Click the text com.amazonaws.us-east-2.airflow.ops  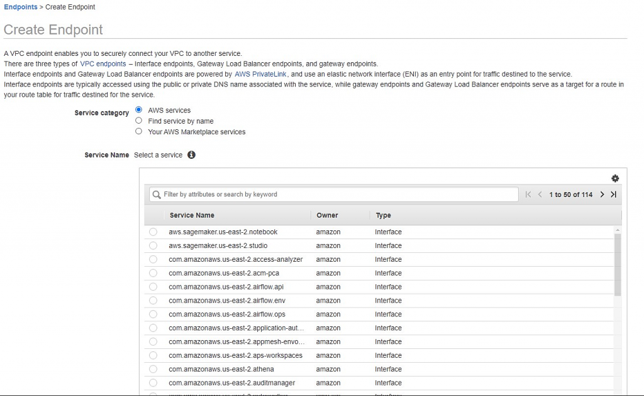point(227,314)
